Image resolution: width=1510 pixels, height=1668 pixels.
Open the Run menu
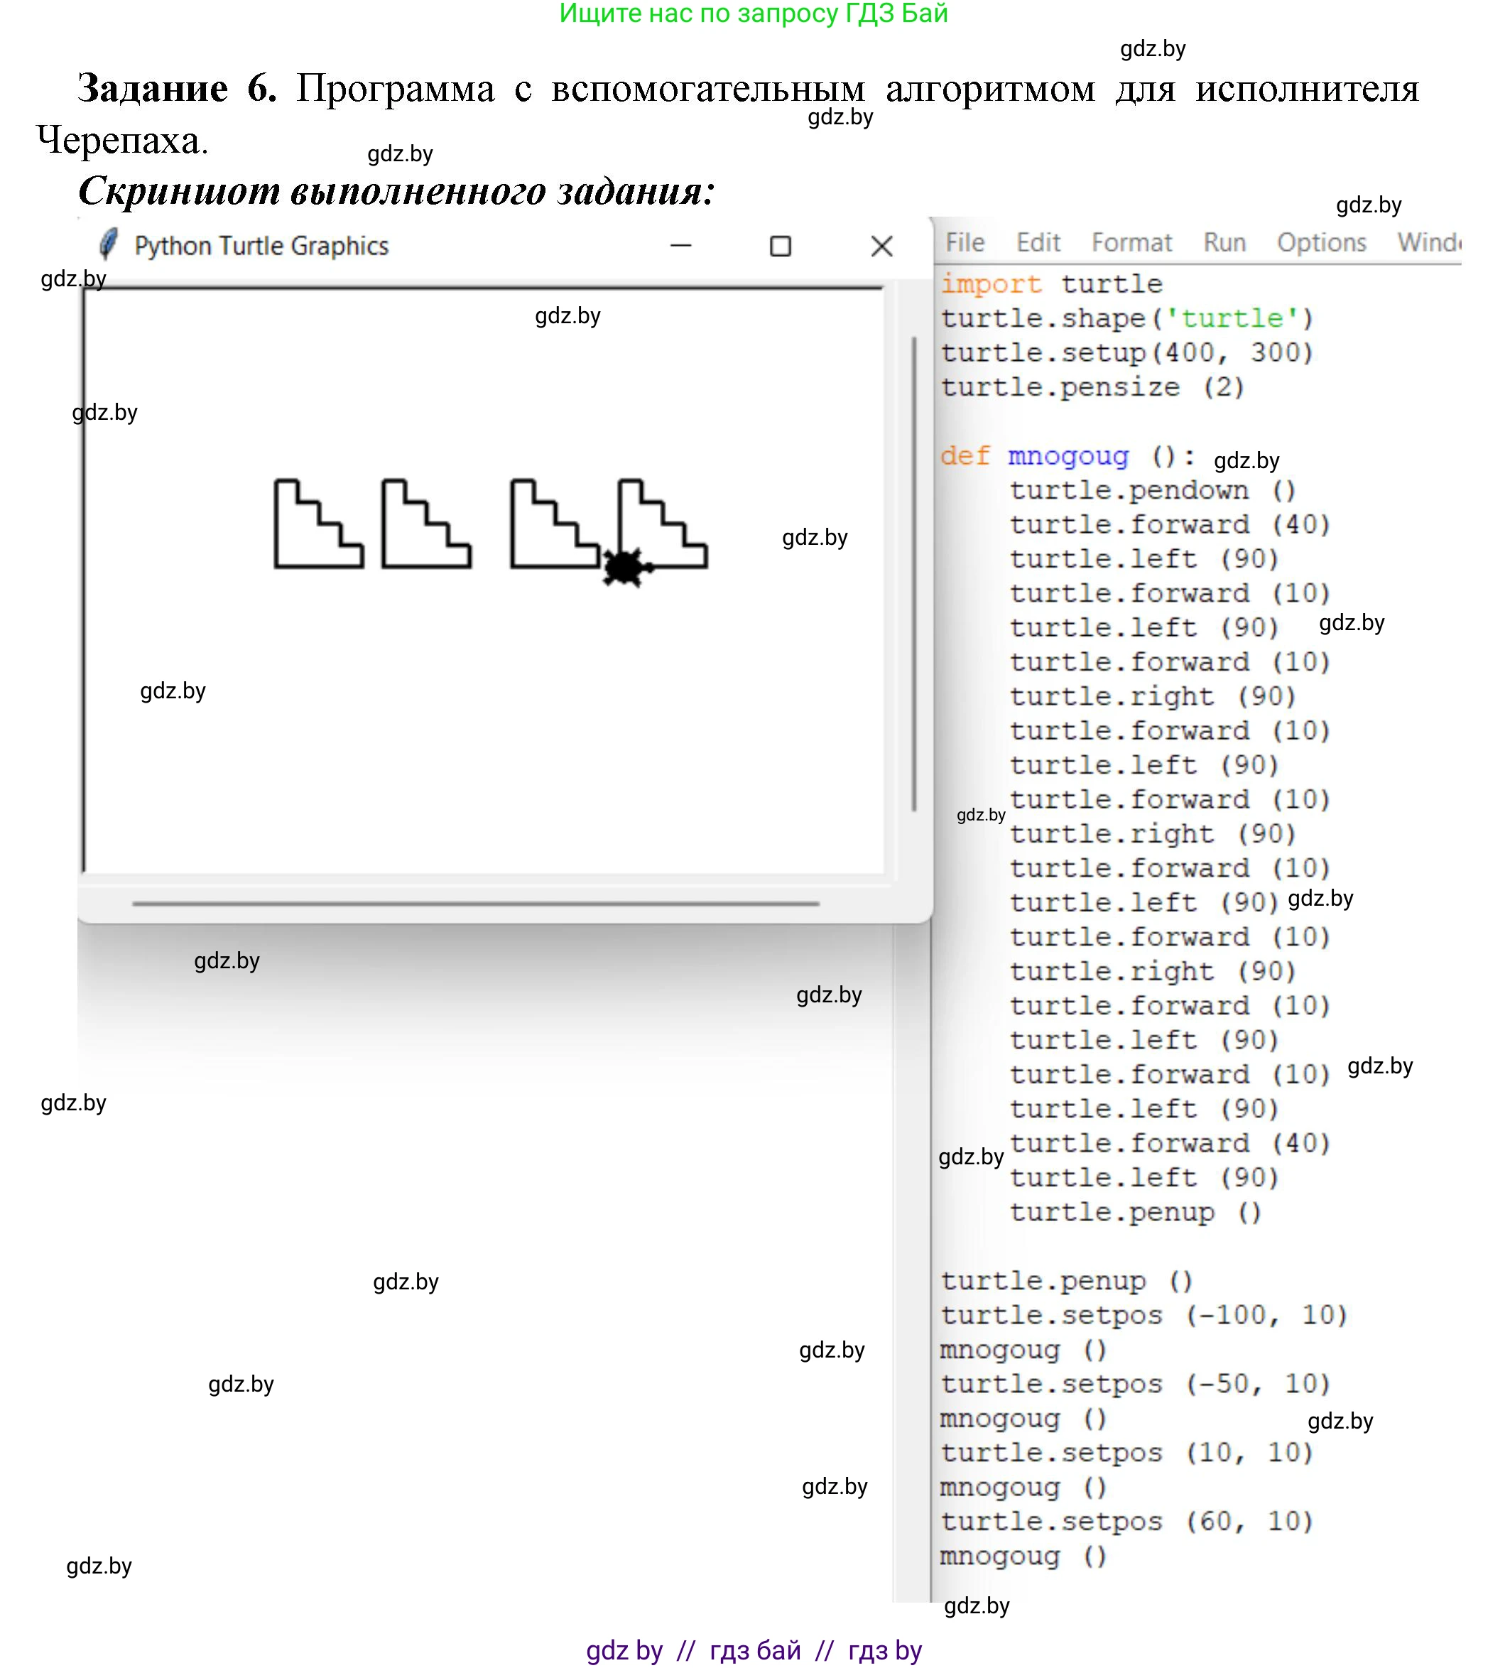pyautogui.click(x=1224, y=242)
